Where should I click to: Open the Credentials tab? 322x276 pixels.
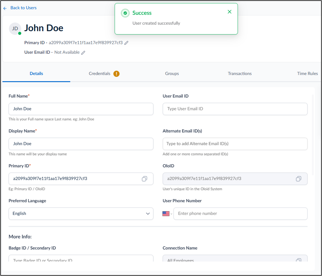click(100, 74)
